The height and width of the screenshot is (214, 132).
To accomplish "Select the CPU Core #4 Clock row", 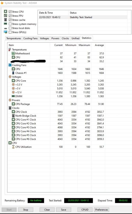I will tap(56, 131).
